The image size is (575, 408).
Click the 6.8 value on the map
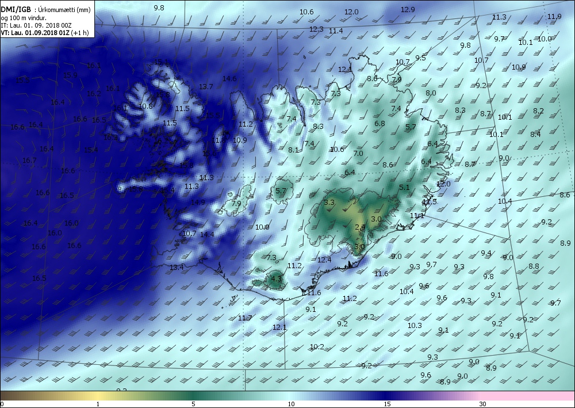pos(380,123)
